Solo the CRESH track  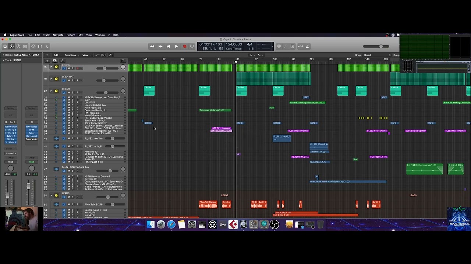pos(72,92)
